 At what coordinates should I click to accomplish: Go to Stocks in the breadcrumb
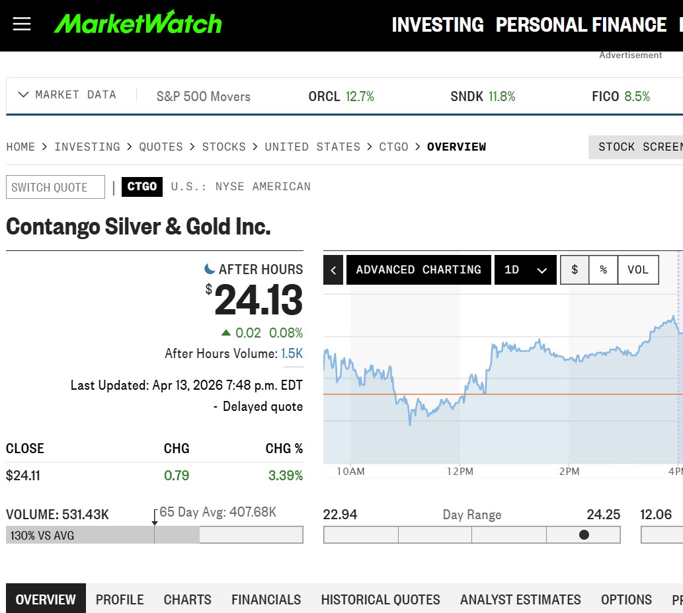coord(223,147)
